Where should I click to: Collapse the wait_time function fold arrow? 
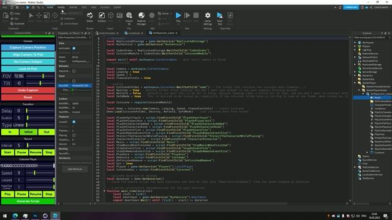tap(104, 191)
